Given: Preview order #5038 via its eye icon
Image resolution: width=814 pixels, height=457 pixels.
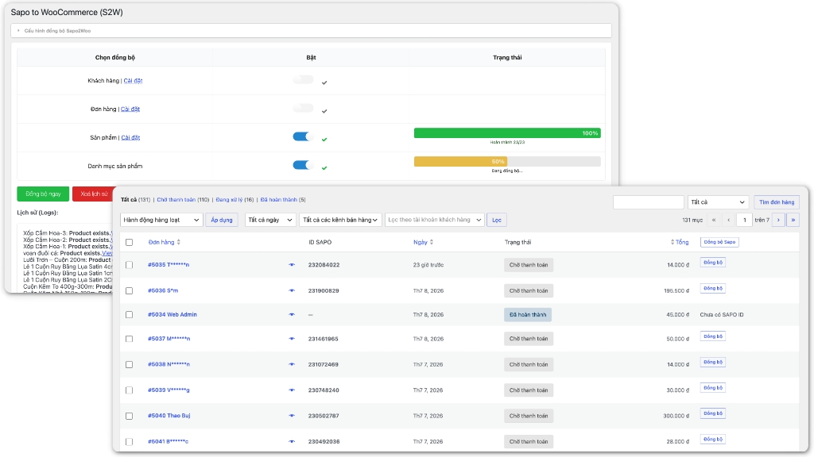Looking at the screenshot, I should pyautogui.click(x=292, y=364).
